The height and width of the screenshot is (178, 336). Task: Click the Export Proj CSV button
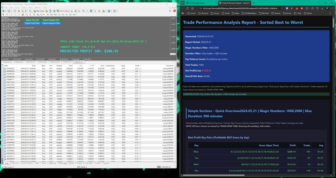click(33, 20)
